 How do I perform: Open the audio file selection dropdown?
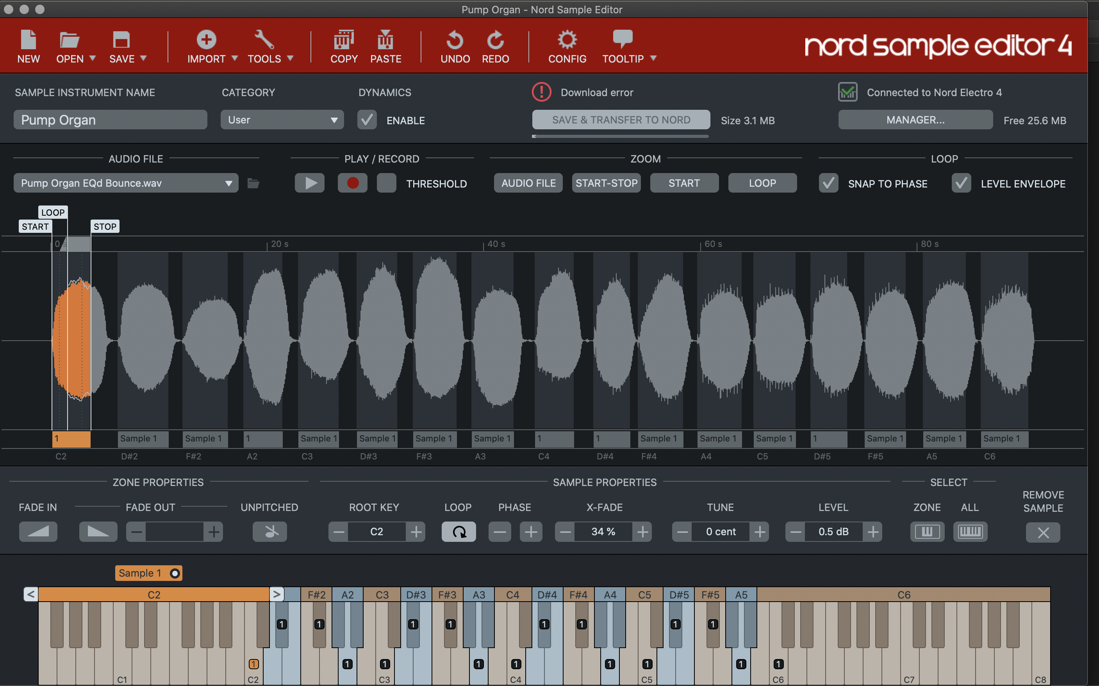pos(126,183)
